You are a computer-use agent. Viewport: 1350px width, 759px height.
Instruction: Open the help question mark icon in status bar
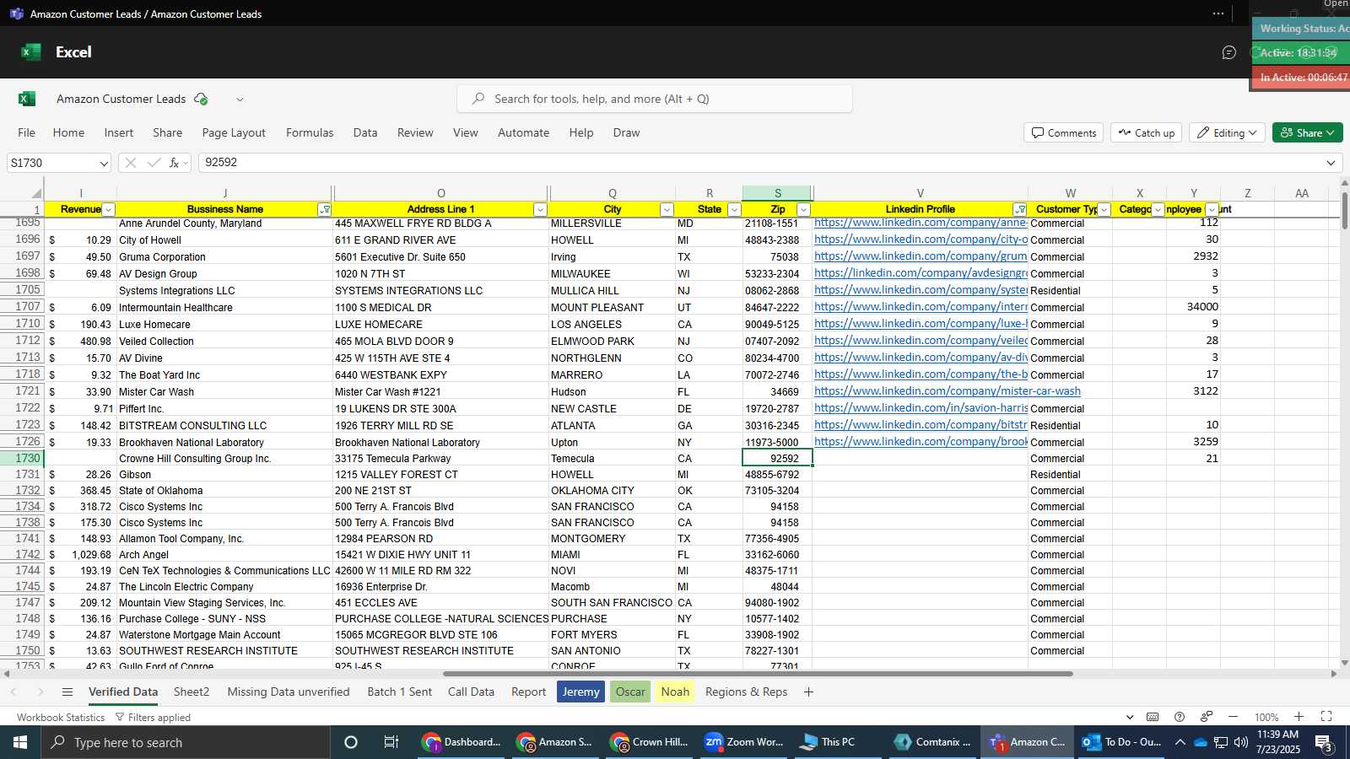coord(1180,717)
